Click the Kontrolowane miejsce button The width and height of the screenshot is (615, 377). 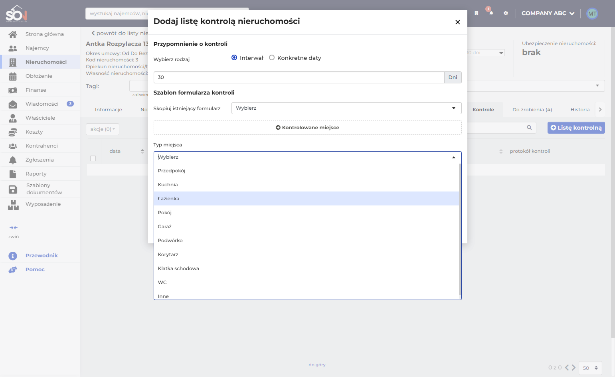(x=307, y=128)
